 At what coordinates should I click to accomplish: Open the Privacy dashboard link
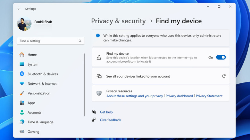179,96
